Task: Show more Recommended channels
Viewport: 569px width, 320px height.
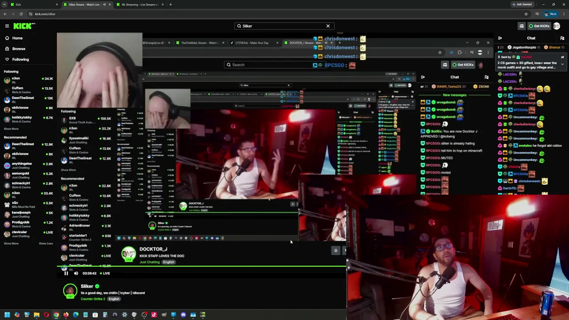Action: pyautogui.click(x=12, y=244)
